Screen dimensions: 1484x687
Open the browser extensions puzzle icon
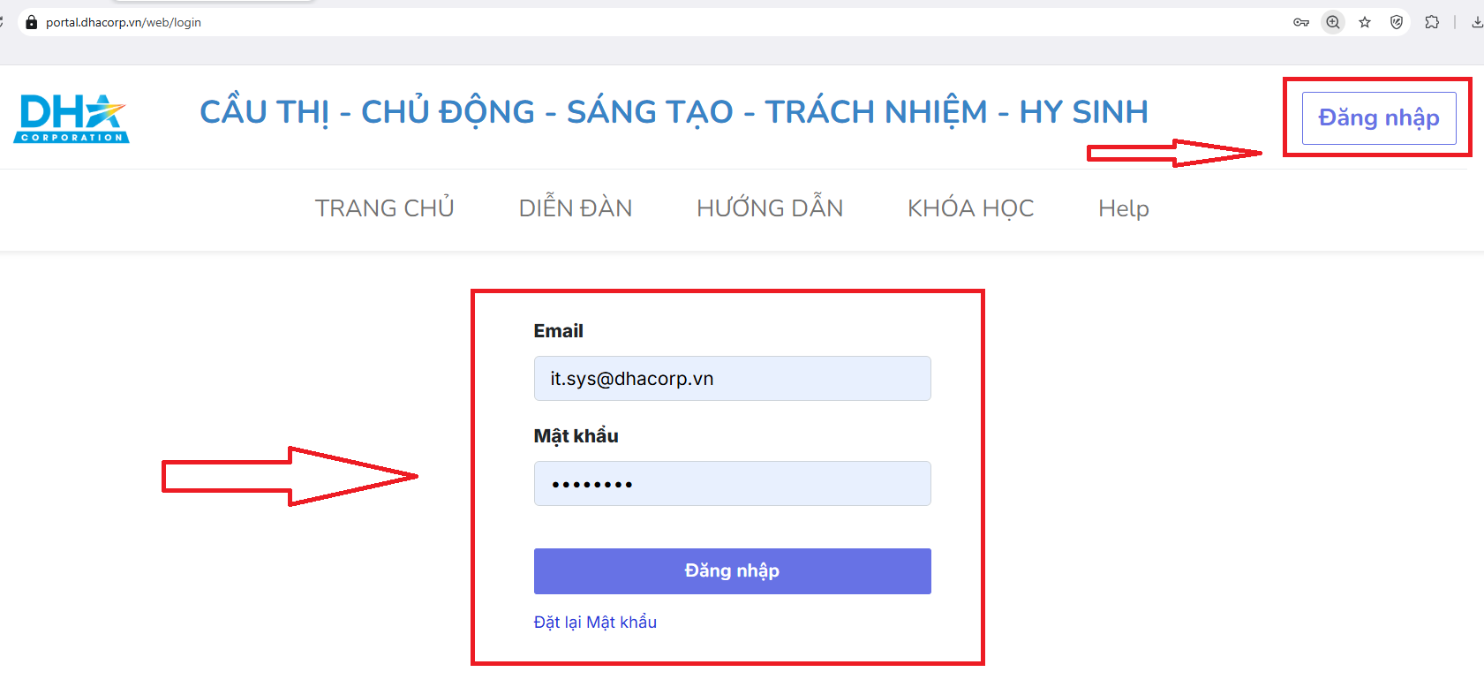(1432, 22)
